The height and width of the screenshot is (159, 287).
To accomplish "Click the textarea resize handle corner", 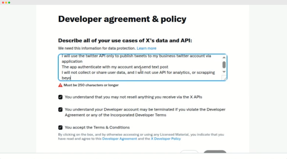I will click(x=224, y=79).
